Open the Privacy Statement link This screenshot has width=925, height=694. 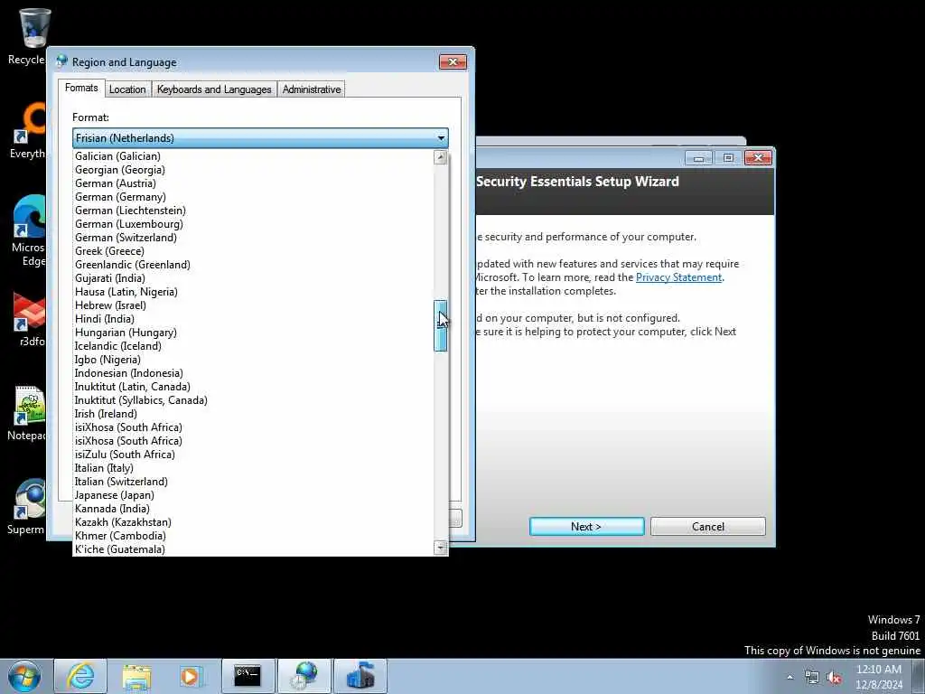678,277
